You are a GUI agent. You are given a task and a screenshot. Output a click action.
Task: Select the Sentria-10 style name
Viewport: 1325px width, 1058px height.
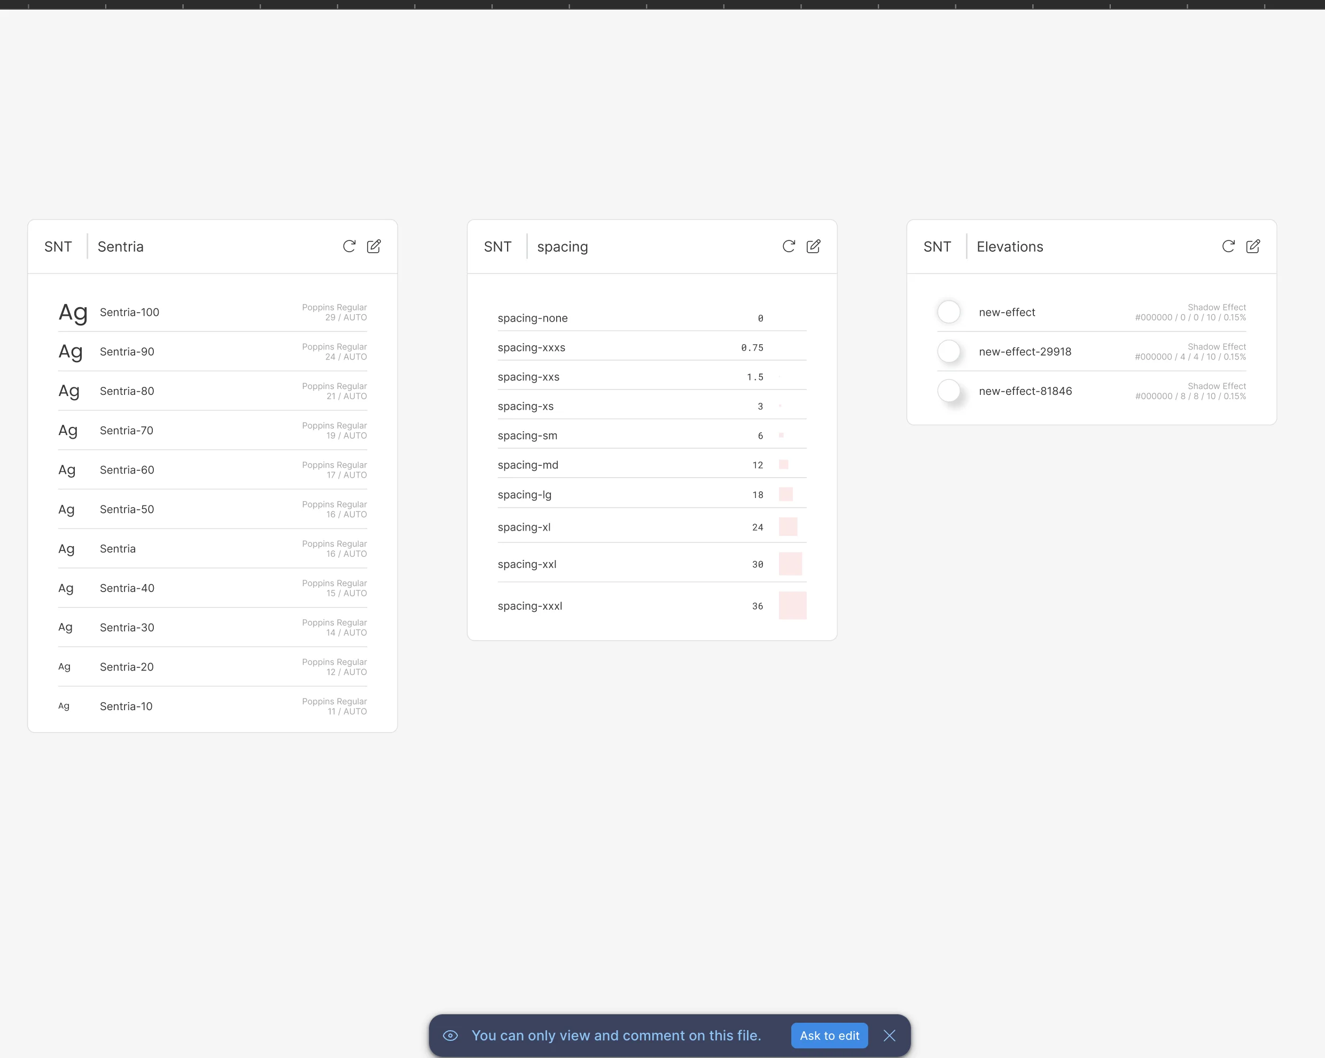coord(126,706)
